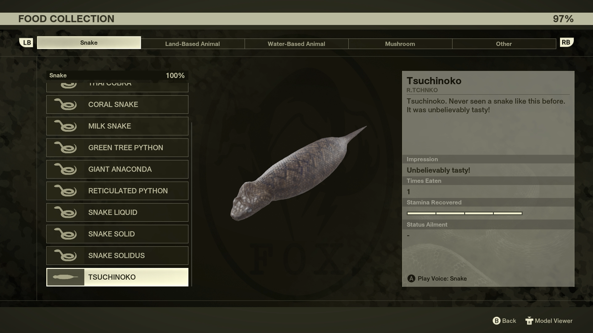
Task: Click the Tsuchinoko silhouette list icon
Action: point(65,277)
